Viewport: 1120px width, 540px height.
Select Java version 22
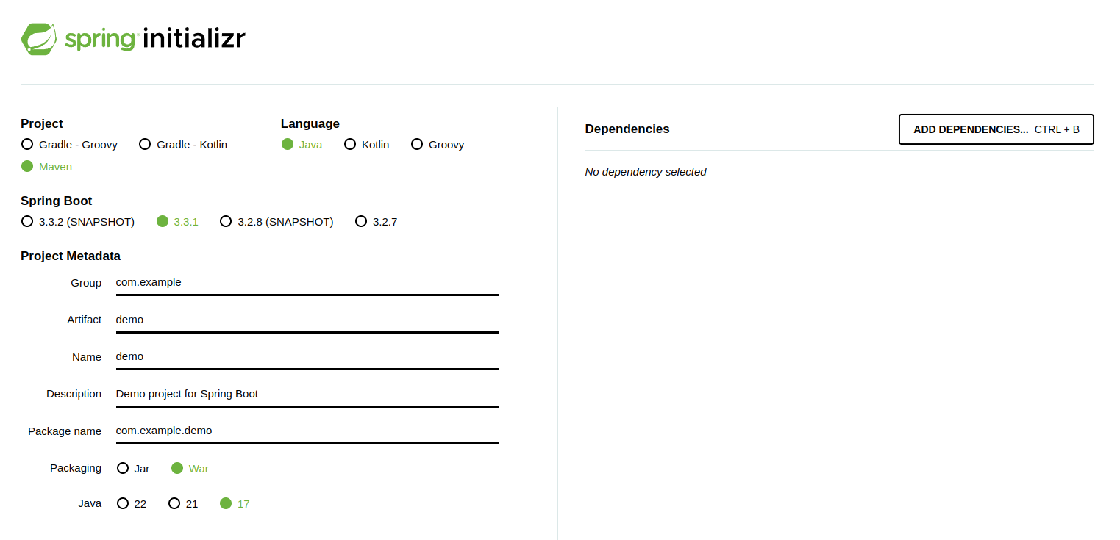click(132, 504)
